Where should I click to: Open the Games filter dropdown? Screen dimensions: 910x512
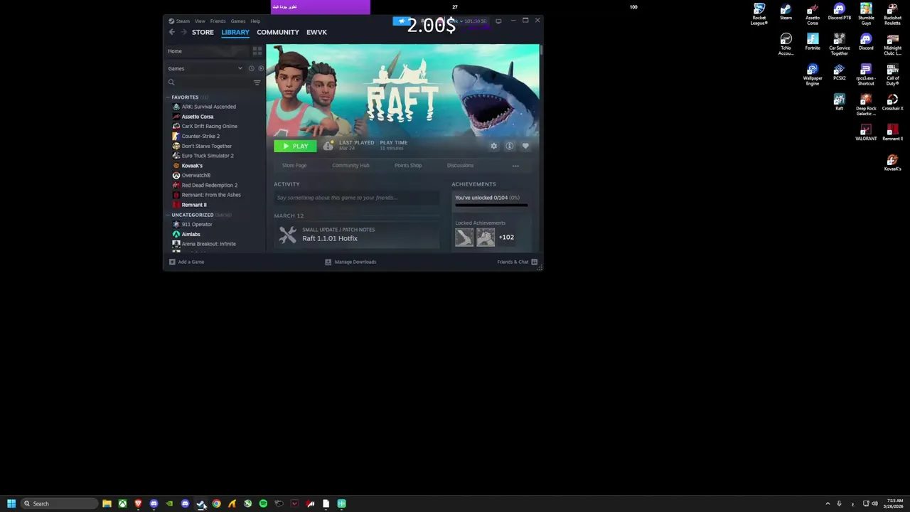205,68
